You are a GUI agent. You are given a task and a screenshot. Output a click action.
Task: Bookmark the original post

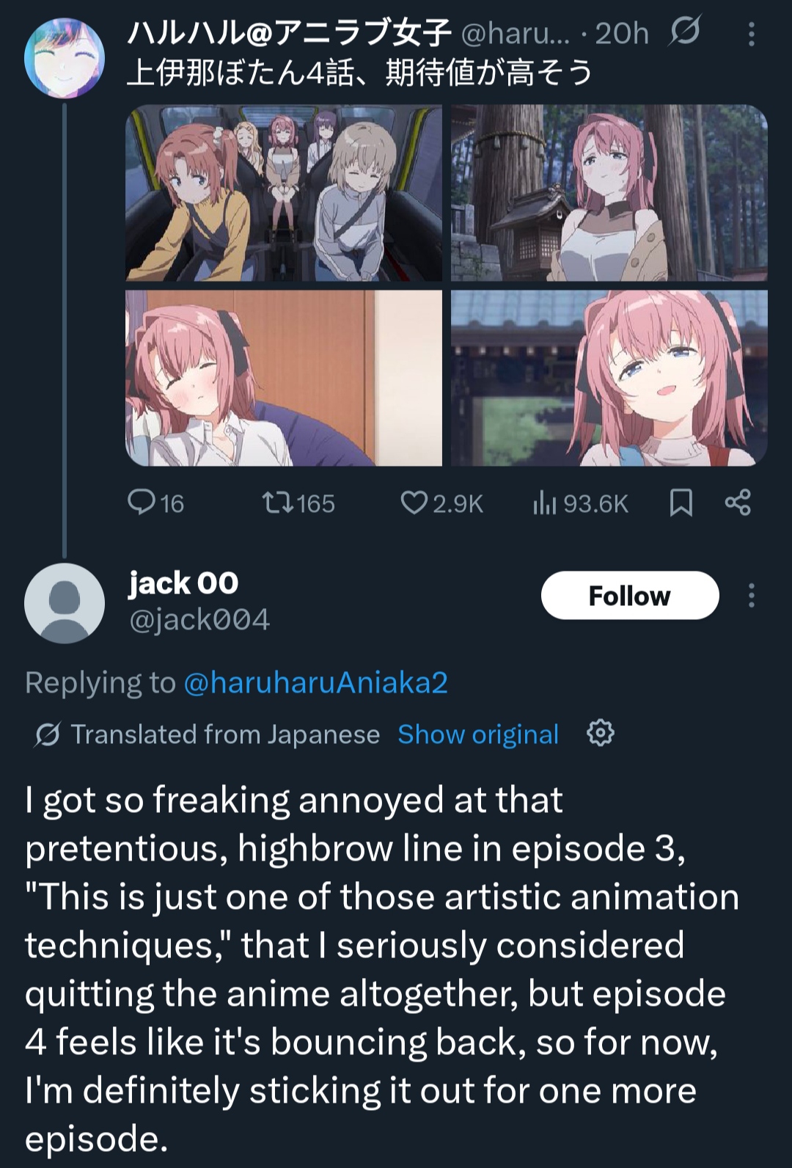point(681,503)
